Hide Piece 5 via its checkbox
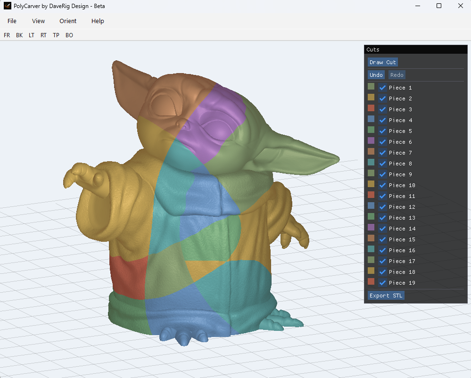The height and width of the screenshot is (378, 471). (x=382, y=131)
